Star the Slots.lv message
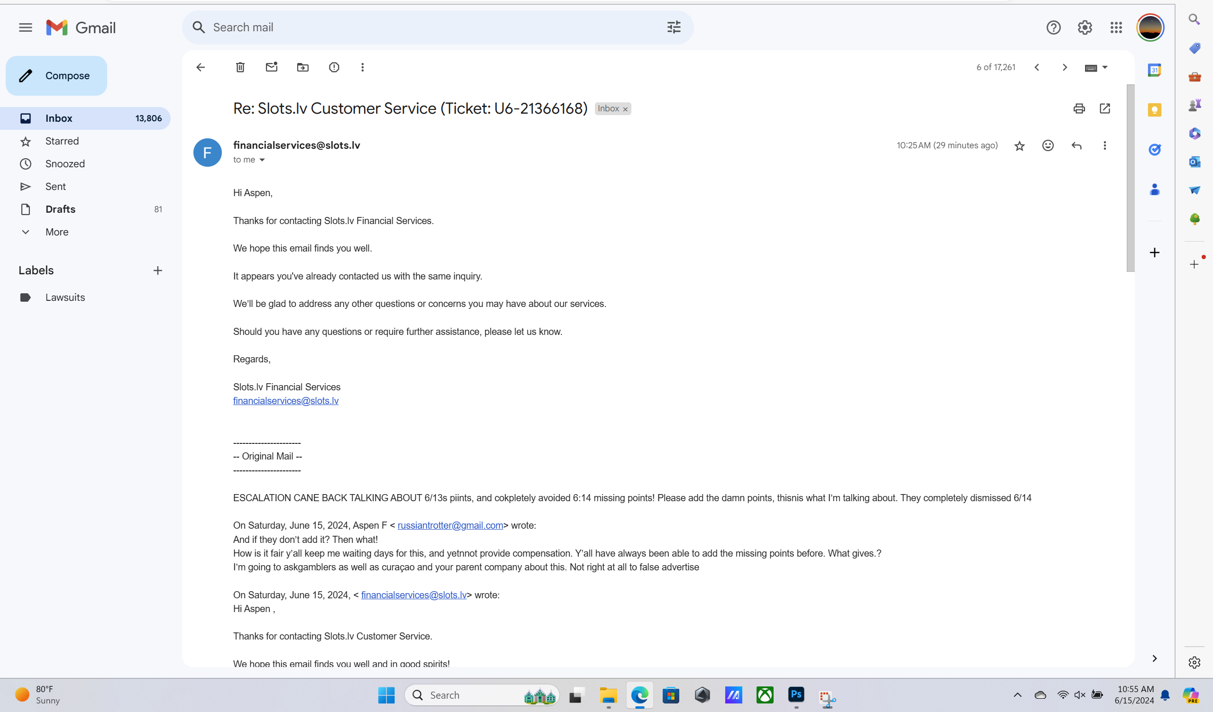This screenshot has width=1213, height=712. click(1019, 145)
